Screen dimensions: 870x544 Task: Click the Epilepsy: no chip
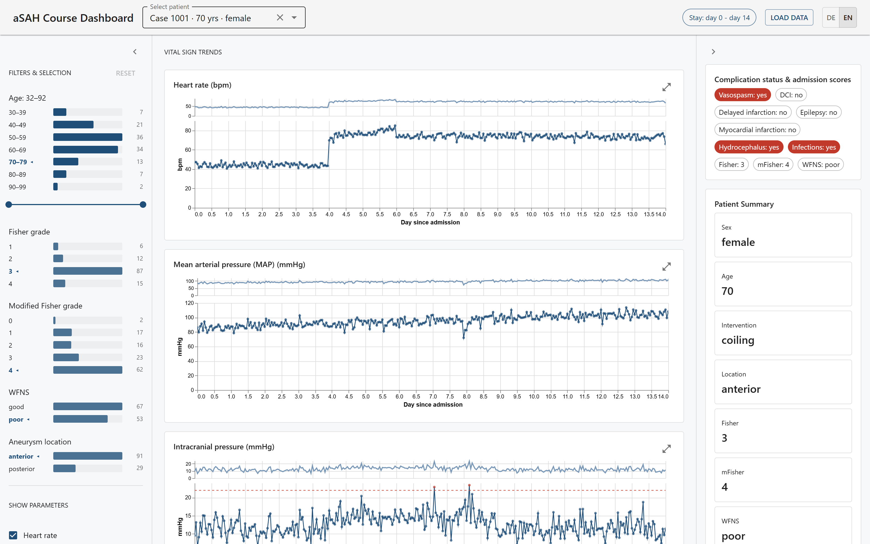coord(818,112)
